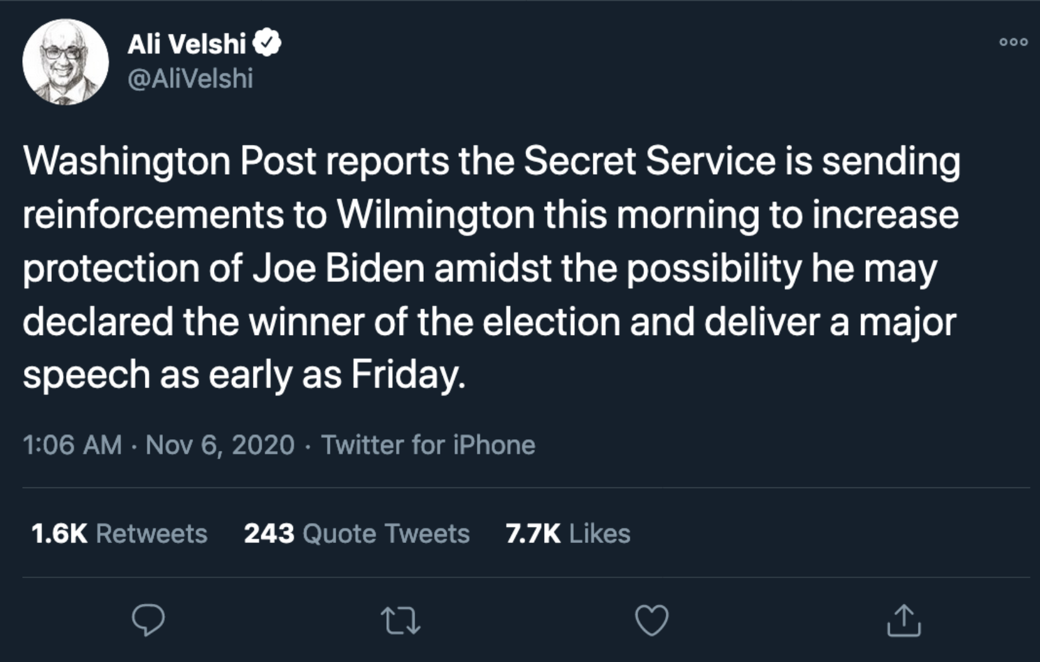Open the Twitter for iPhone source link

(428, 445)
